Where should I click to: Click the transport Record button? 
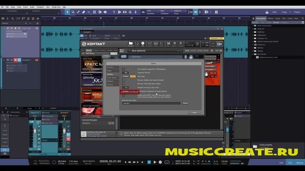coord(160,162)
